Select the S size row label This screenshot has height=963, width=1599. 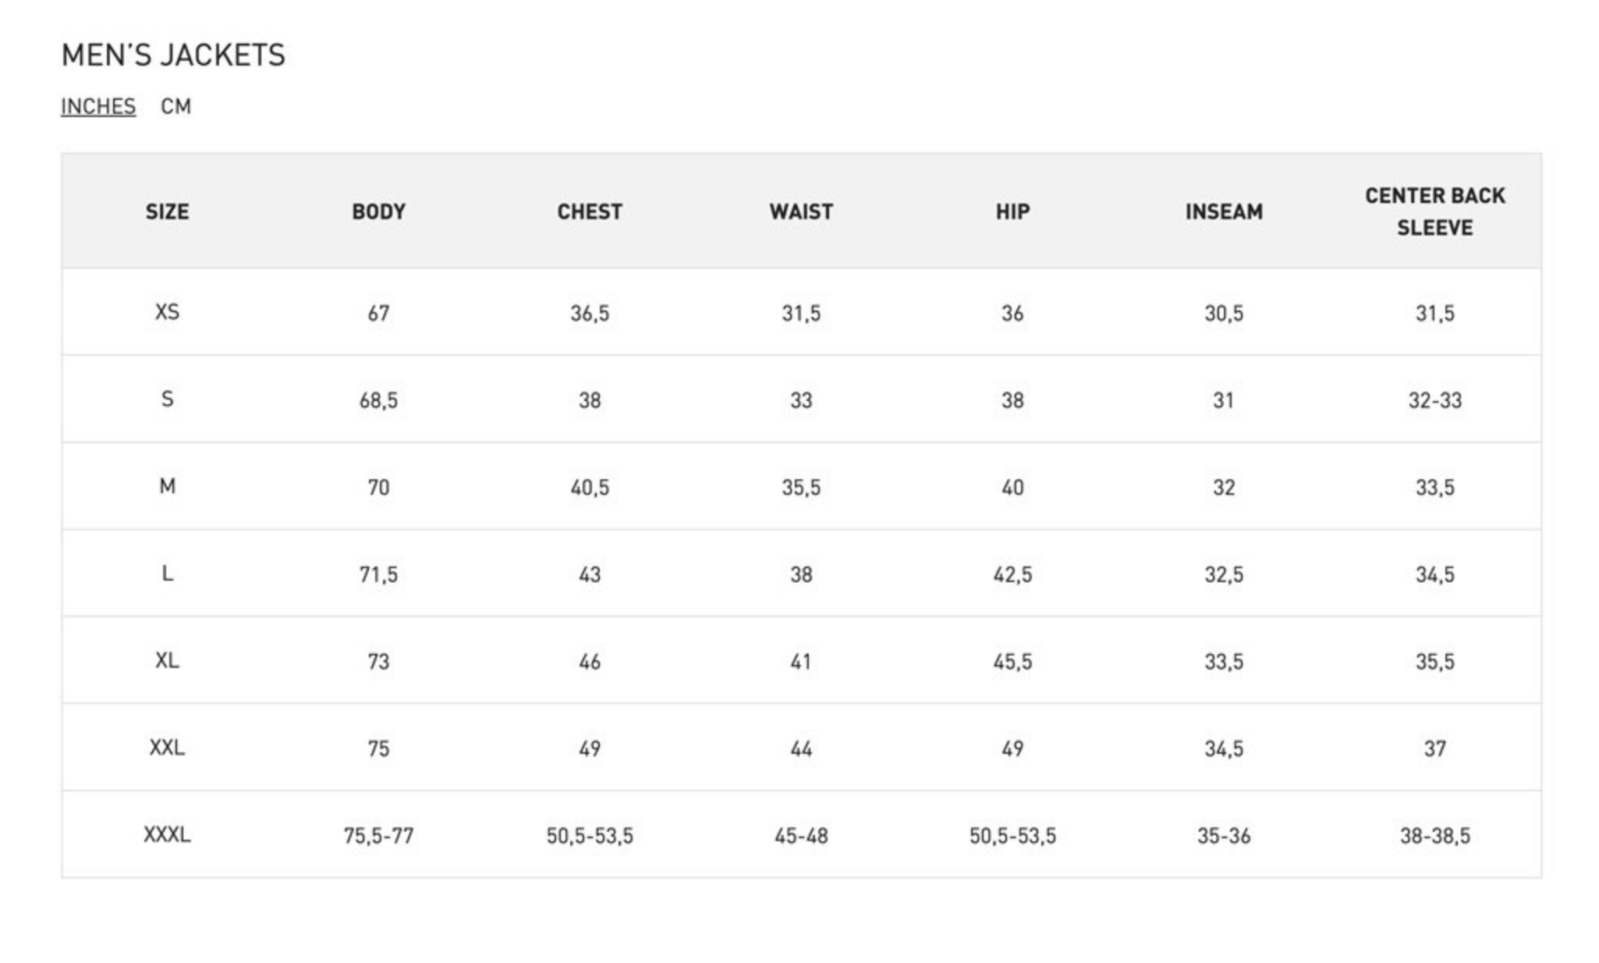click(167, 400)
